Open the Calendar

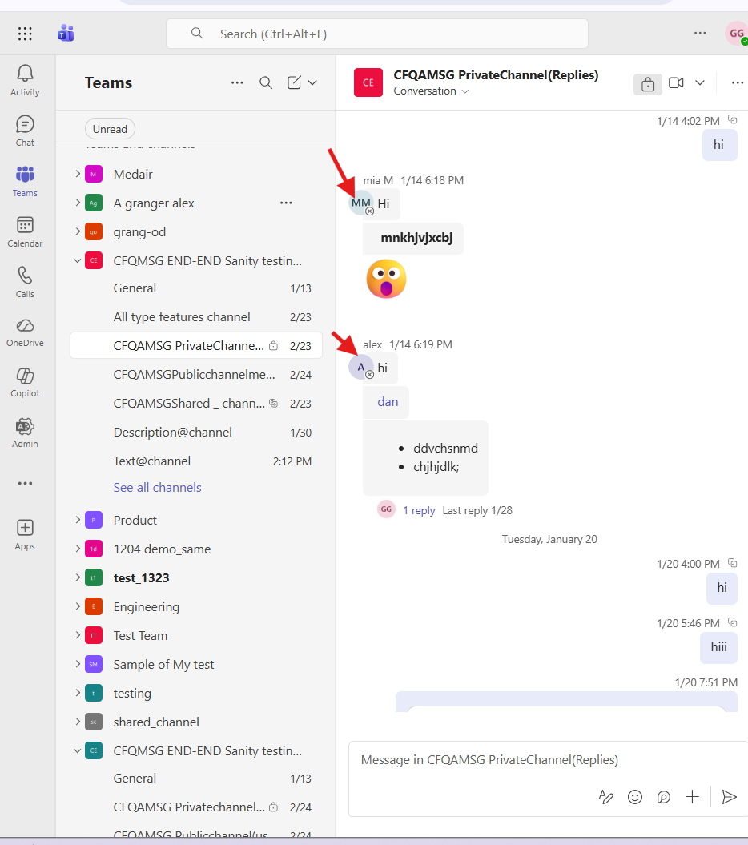click(25, 231)
